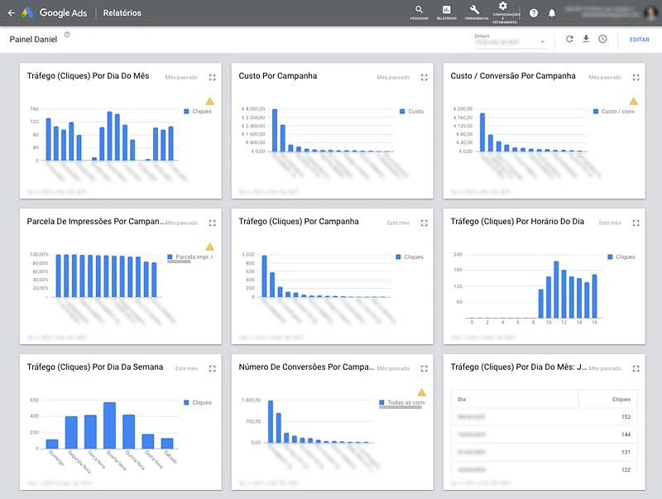Viewport: 662px width, 499px height.
Task: Expand the Custo Por Campanha card
Action: (425, 77)
